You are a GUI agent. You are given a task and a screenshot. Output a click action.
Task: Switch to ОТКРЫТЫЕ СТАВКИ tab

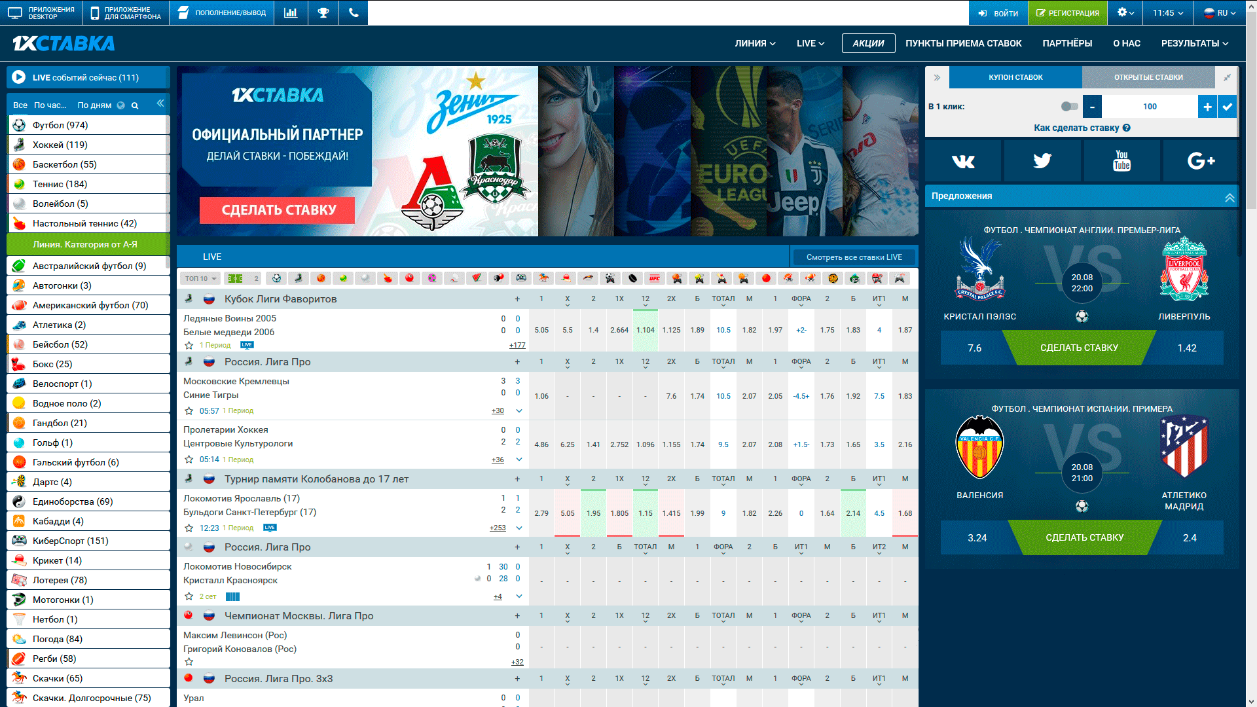tap(1148, 77)
